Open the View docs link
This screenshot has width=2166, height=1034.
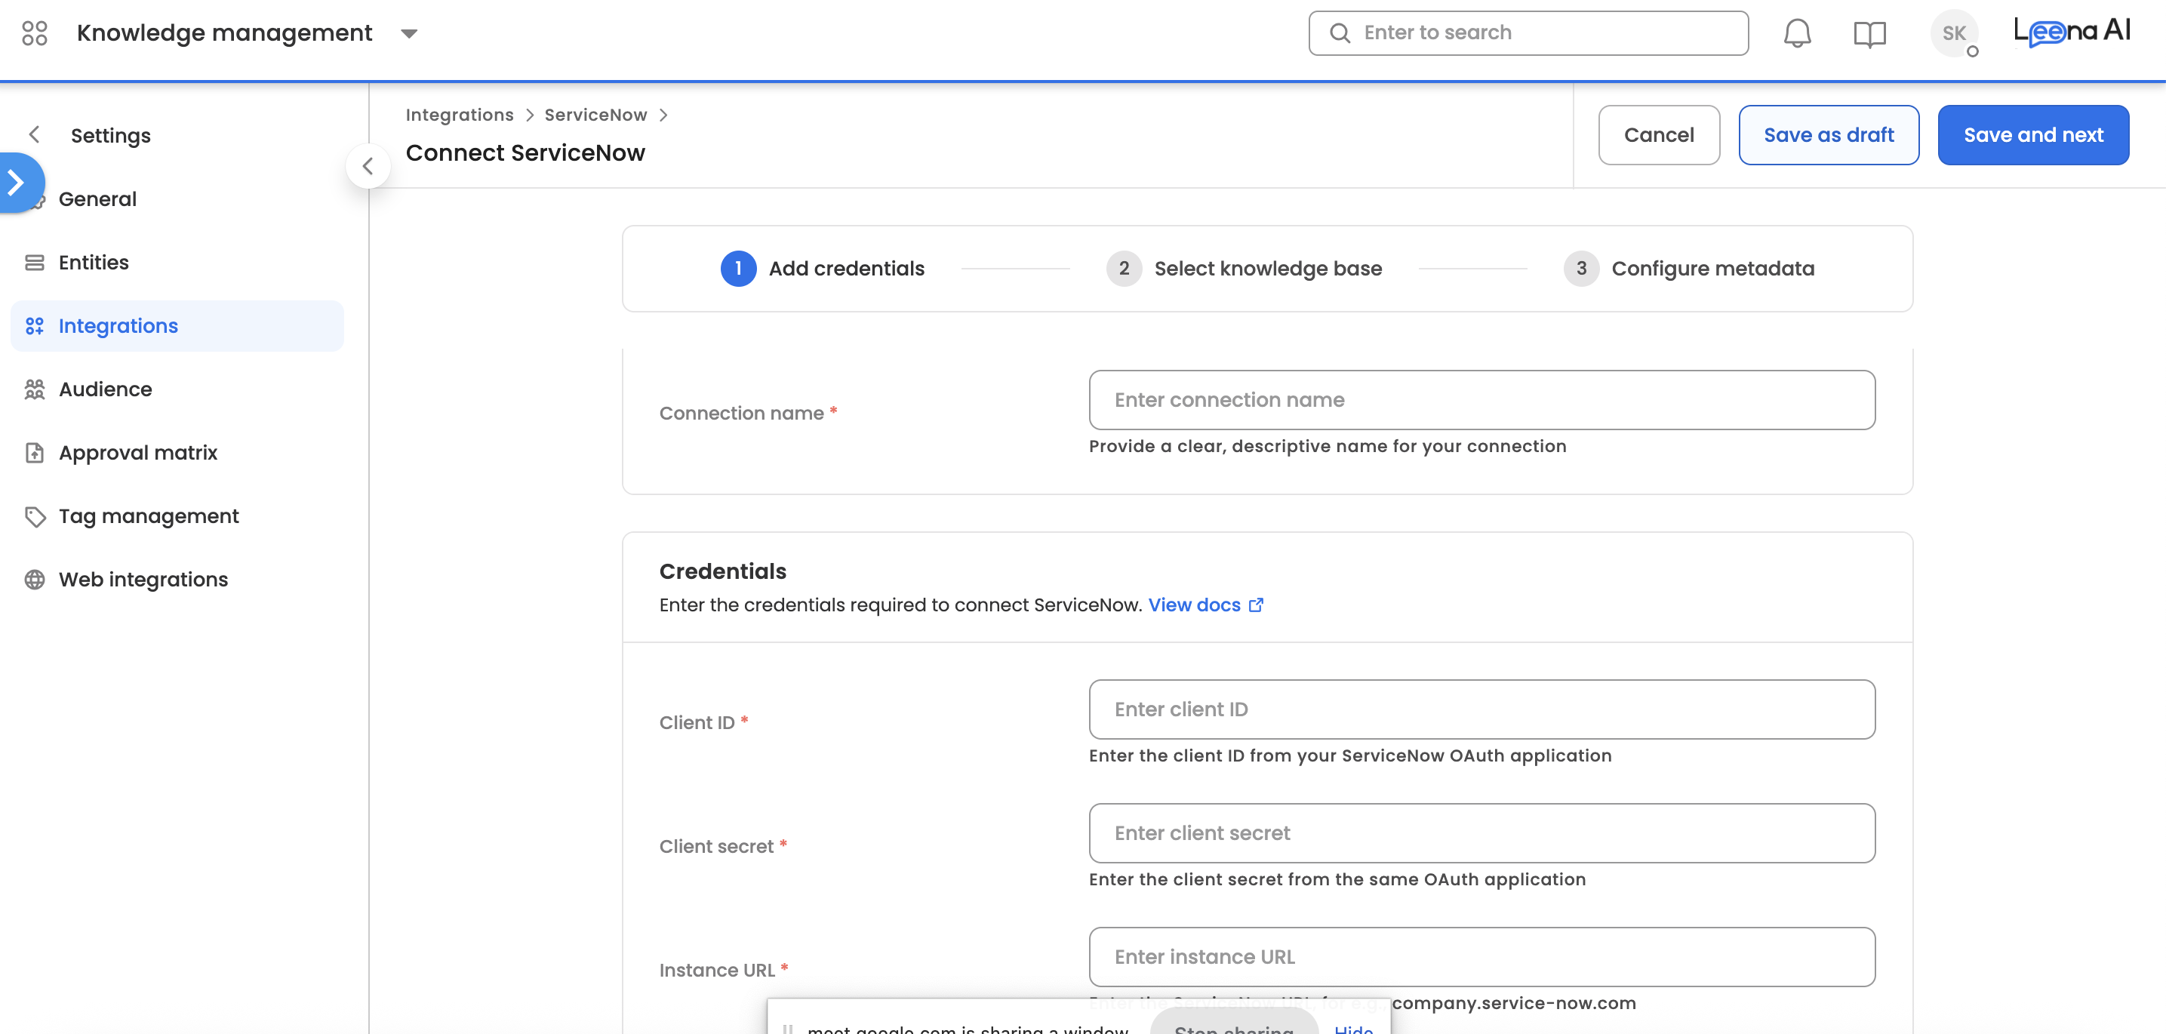1194,605
